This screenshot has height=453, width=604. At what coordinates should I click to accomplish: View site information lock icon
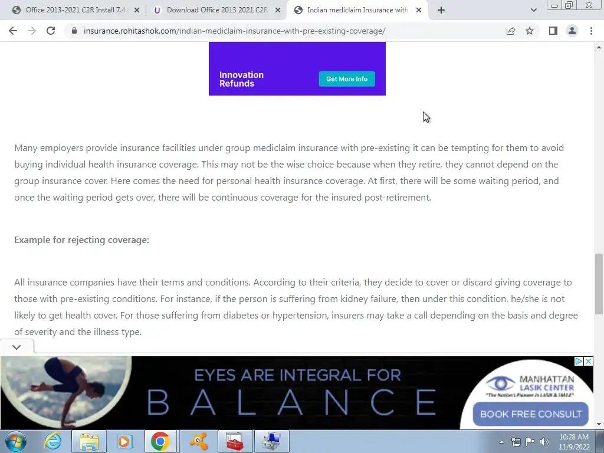tap(74, 31)
